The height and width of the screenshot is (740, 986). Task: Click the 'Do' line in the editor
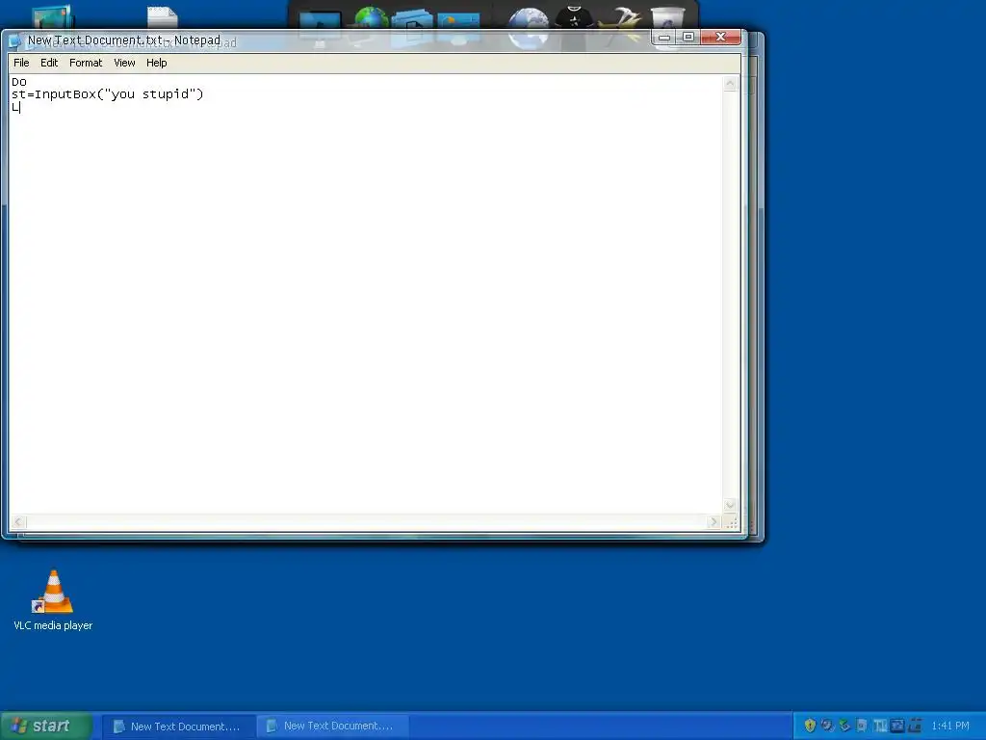point(19,82)
